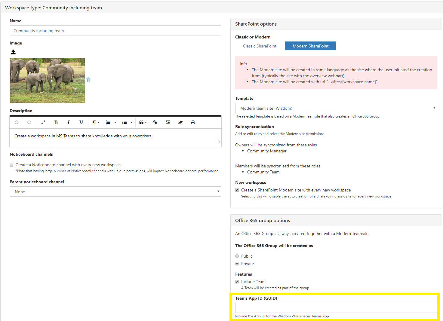Click the 'Classic or Modern' label
Screen dimensions: 443x321
pyautogui.click(x=253, y=37)
